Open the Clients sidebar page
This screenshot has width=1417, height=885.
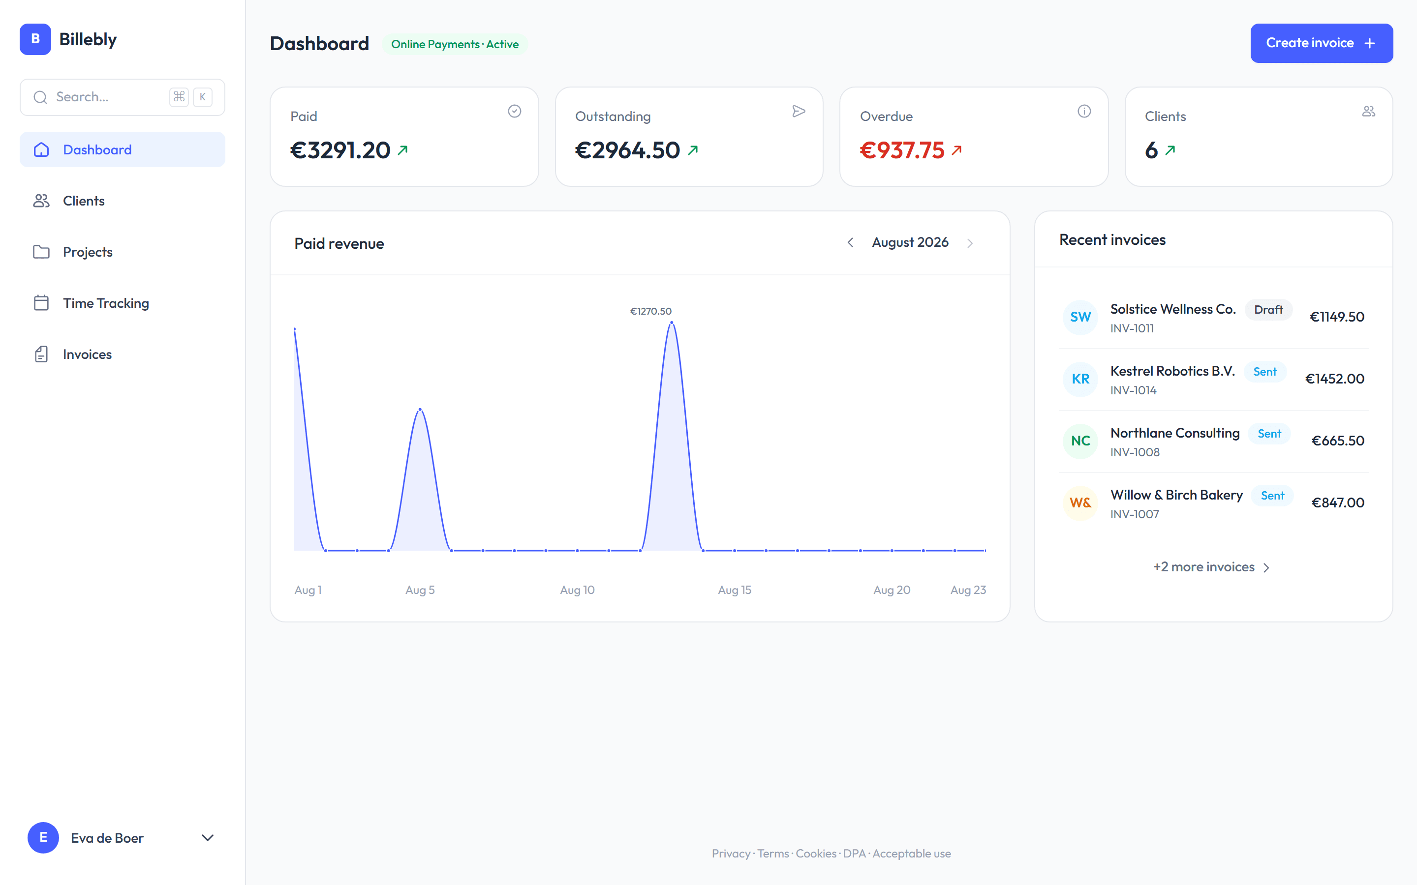point(123,201)
